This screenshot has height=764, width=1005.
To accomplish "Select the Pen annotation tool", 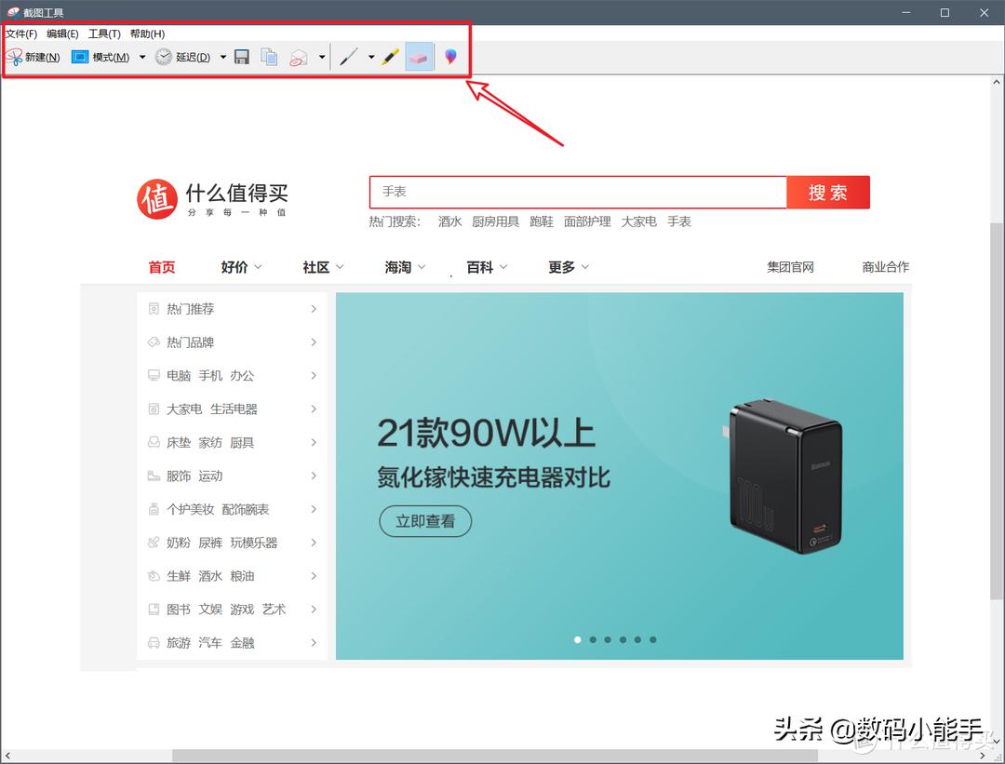I will click(x=349, y=56).
